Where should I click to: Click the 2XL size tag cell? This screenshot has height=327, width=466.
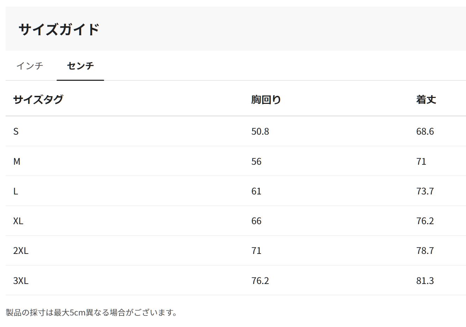tap(21, 251)
